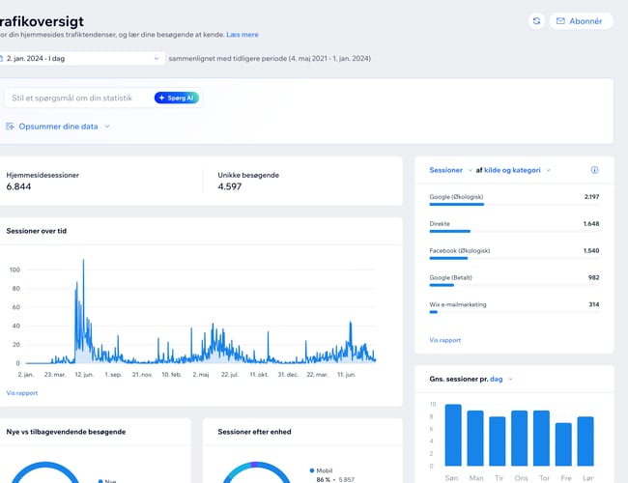
Task: Open the Sessioner metric dropdown
Action: 450,170
